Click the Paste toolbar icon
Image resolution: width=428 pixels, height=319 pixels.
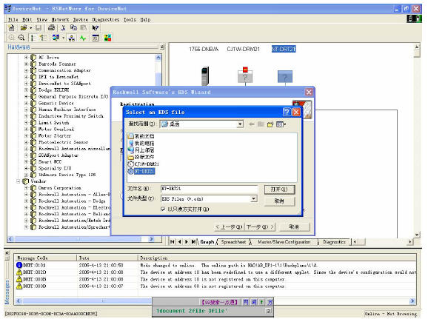[84, 28]
